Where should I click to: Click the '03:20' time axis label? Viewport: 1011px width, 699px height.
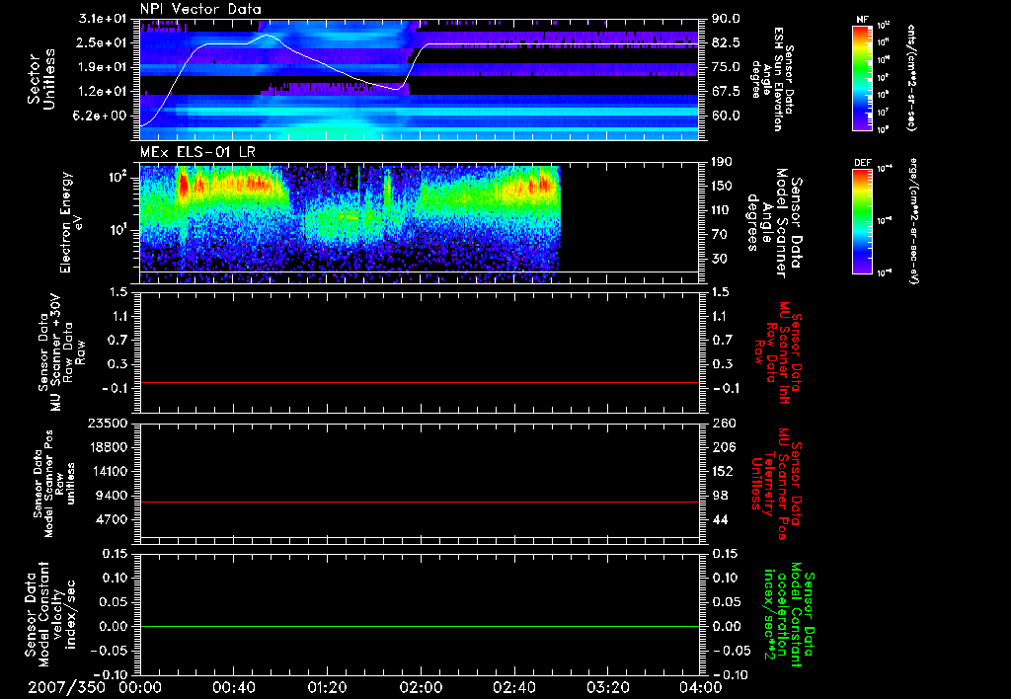(x=607, y=687)
